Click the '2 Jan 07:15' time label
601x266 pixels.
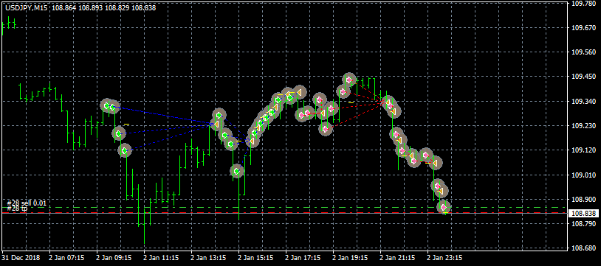click(x=66, y=258)
